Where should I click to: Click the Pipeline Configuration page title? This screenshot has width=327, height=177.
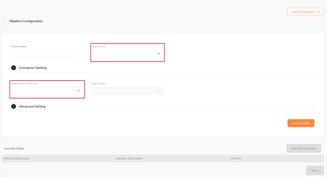click(26, 21)
